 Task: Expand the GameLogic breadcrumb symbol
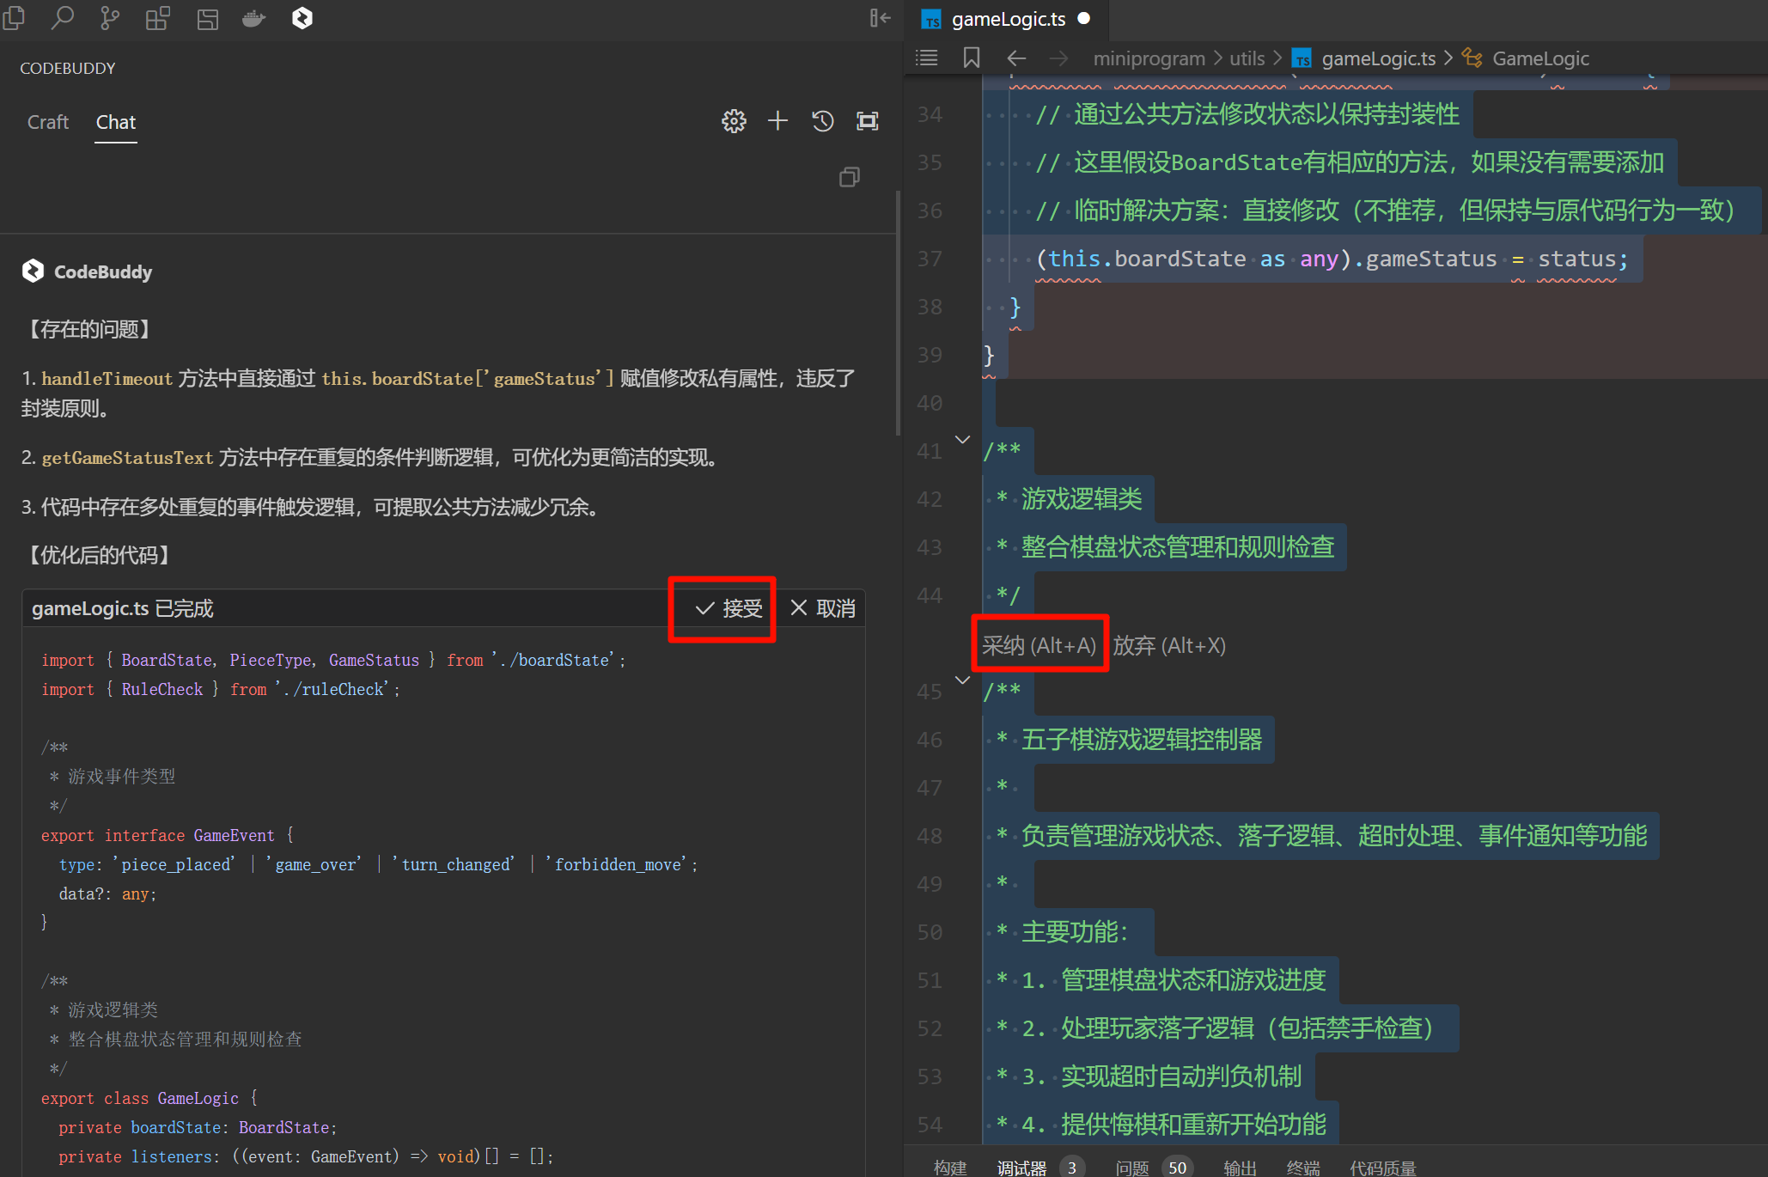pyautogui.click(x=1539, y=58)
